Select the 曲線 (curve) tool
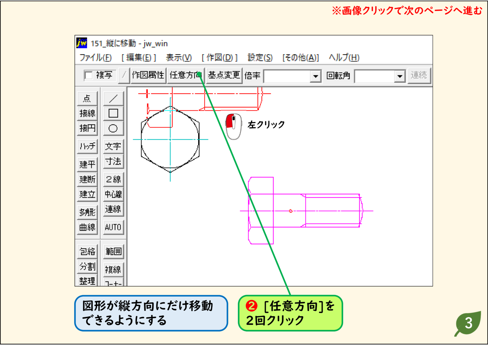The image size is (488, 345). tap(87, 227)
